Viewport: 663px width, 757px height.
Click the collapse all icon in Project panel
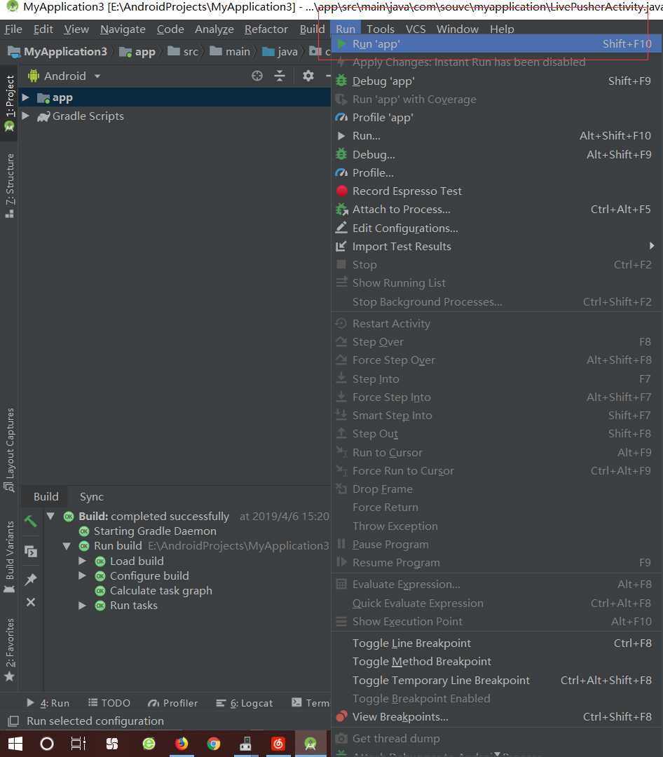[x=280, y=76]
